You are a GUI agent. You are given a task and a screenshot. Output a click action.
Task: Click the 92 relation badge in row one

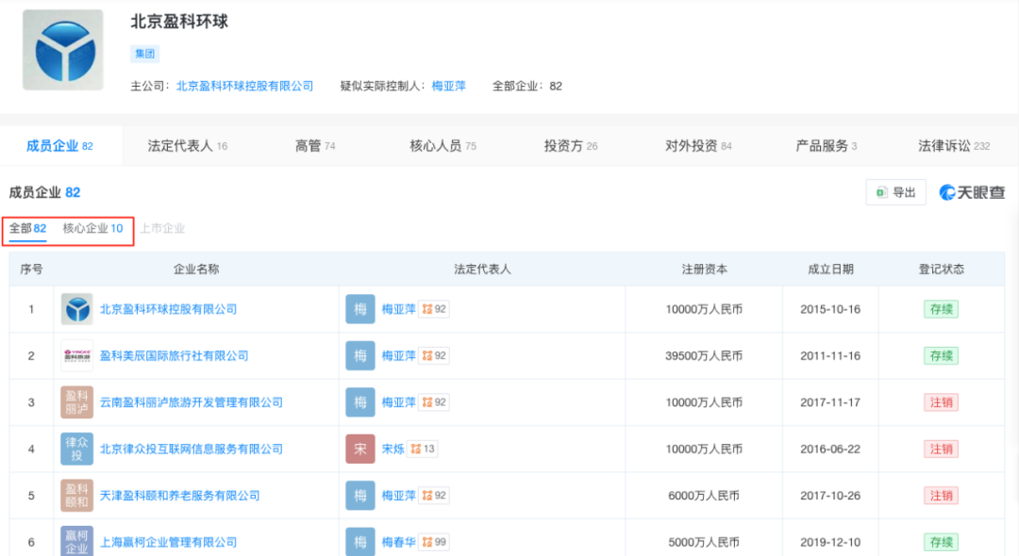(x=434, y=309)
